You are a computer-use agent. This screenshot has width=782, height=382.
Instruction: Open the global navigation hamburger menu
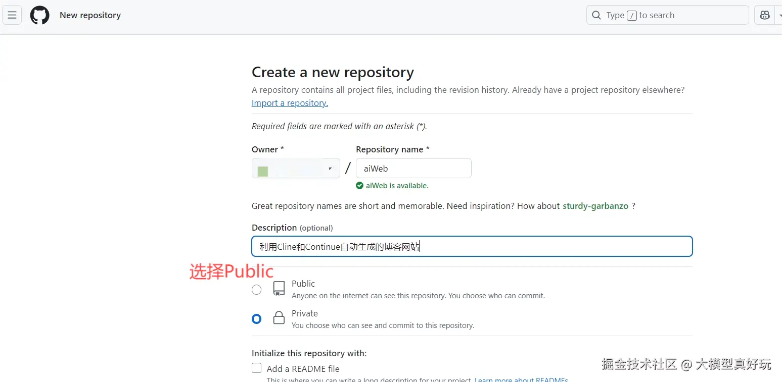[12, 15]
